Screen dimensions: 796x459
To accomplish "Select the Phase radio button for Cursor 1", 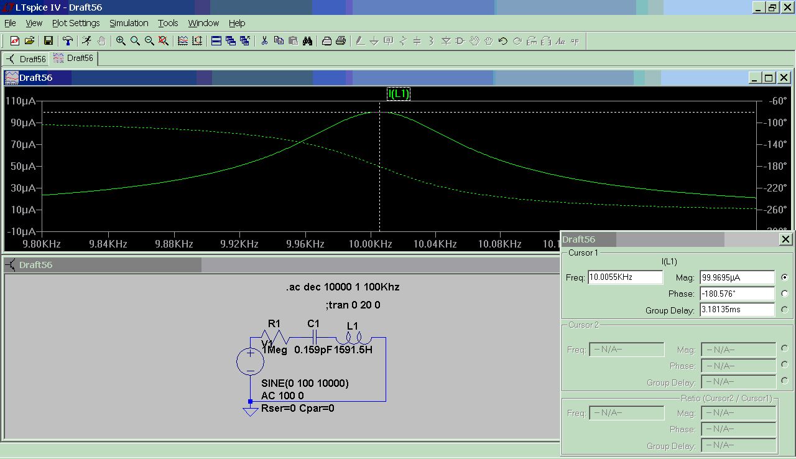I will (x=785, y=294).
